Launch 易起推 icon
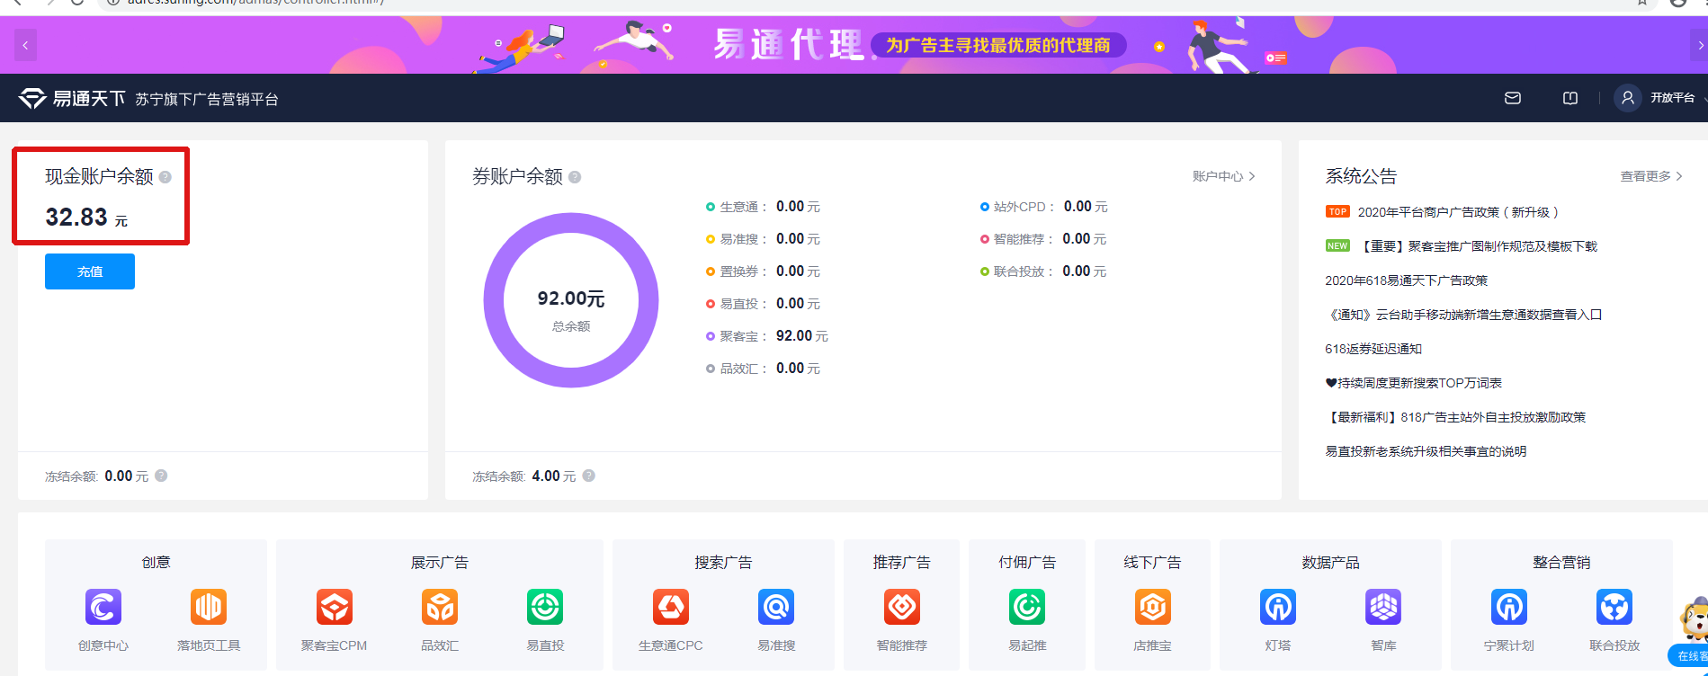 tap(1027, 607)
